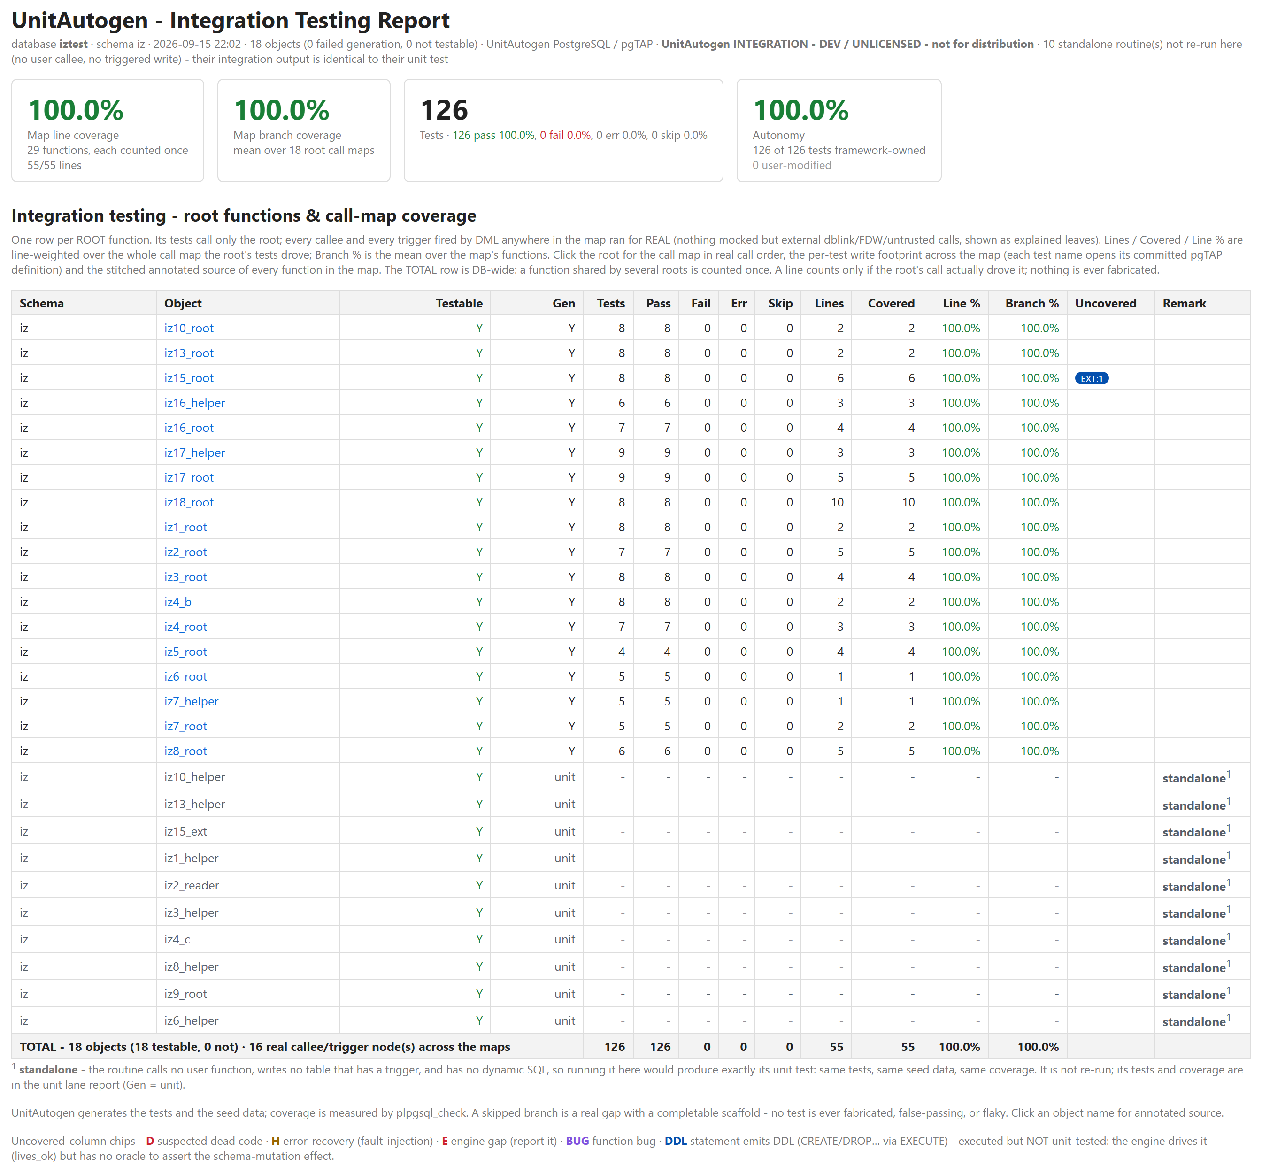Screen dimensions: 1262x1173
Task: Open the iz10_root object link
Action: [x=189, y=328]
